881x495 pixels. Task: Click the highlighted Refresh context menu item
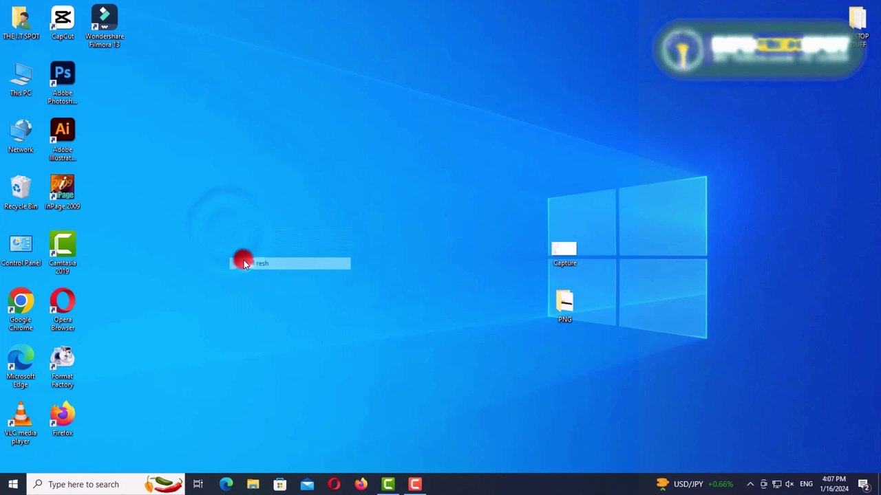[290, 263]
